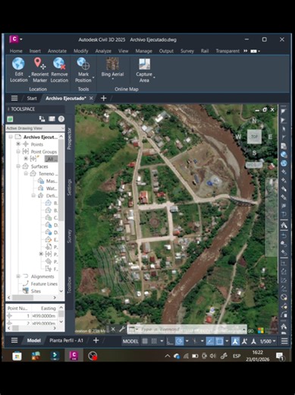Click the Remove Location icon

click(59, 64)
